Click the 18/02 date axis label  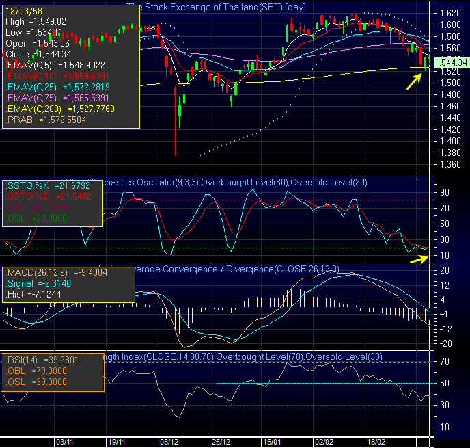376,442
